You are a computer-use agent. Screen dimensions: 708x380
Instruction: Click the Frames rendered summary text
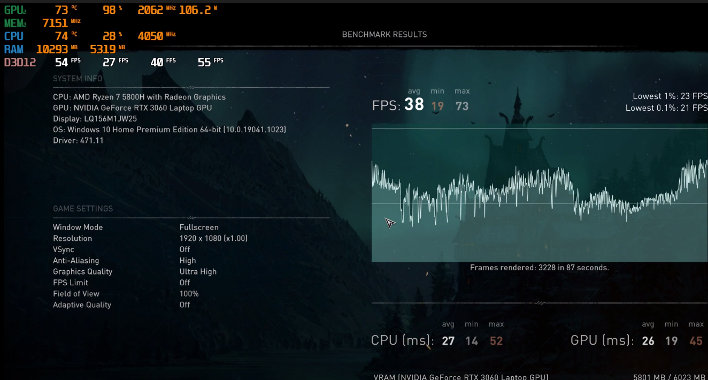point(539,268)
